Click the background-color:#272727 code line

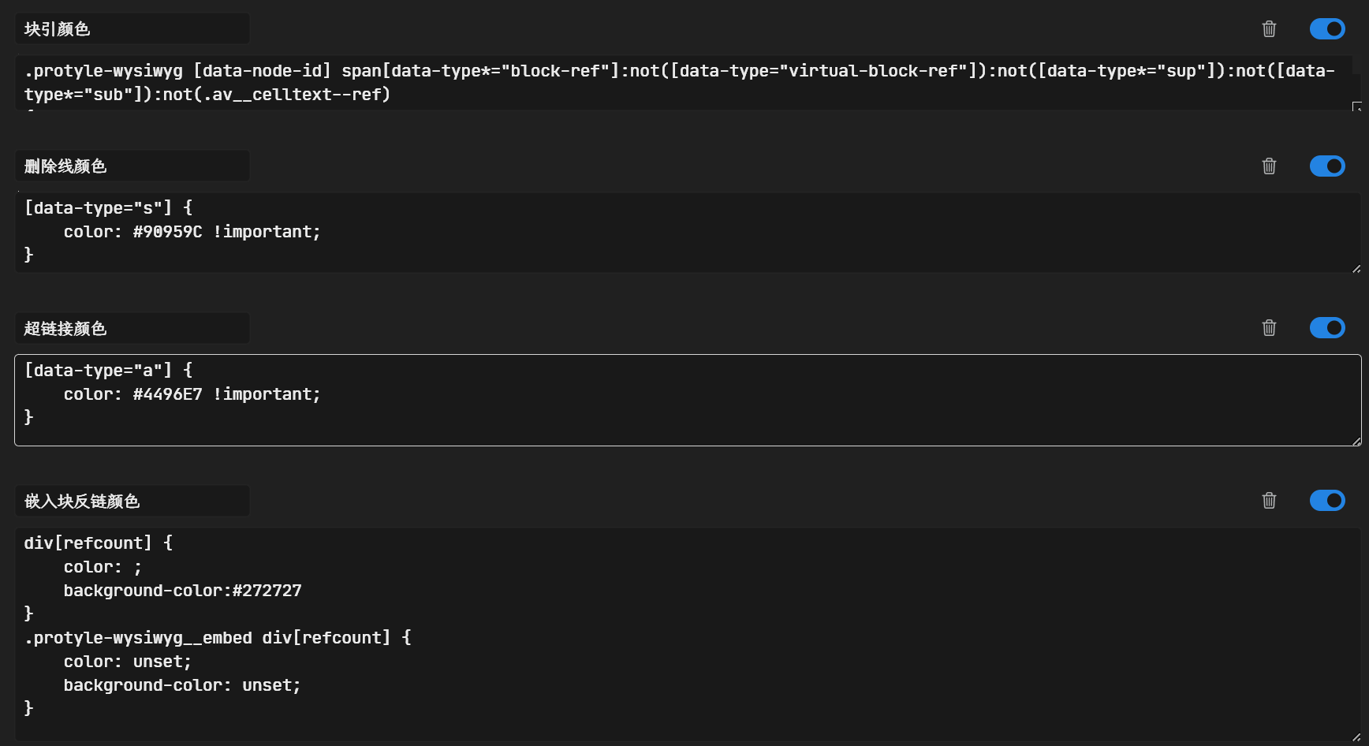pos(183,591)
